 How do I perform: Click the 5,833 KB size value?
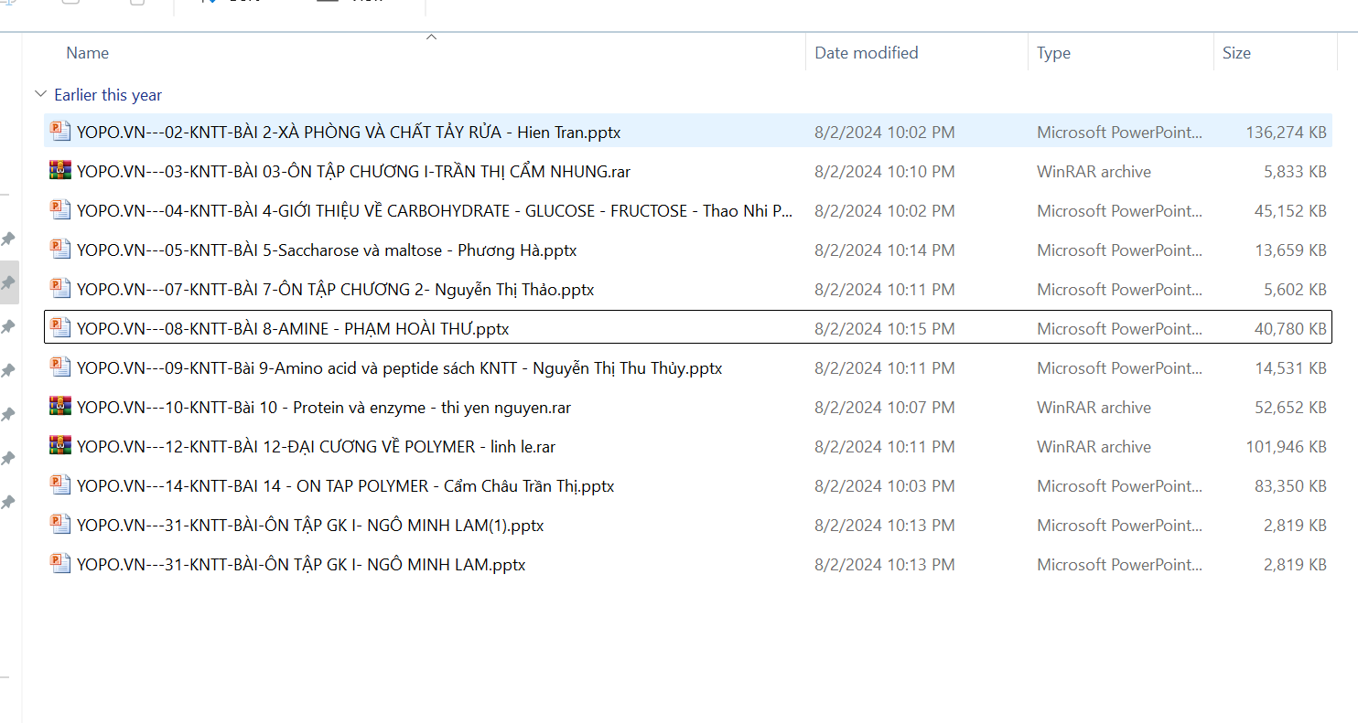[1295, 172]
